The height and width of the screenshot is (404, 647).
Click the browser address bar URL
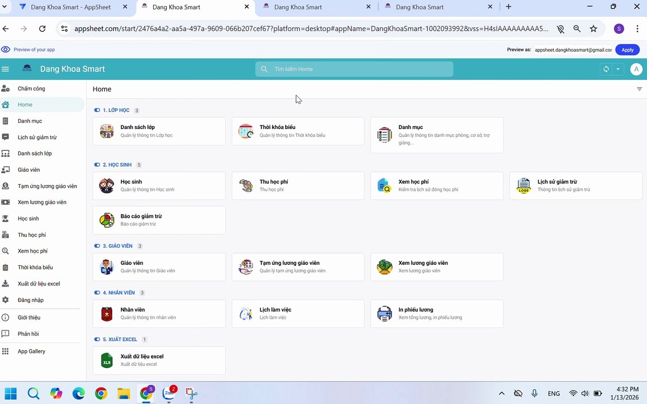pyautogui.click(x=311, y=29)
